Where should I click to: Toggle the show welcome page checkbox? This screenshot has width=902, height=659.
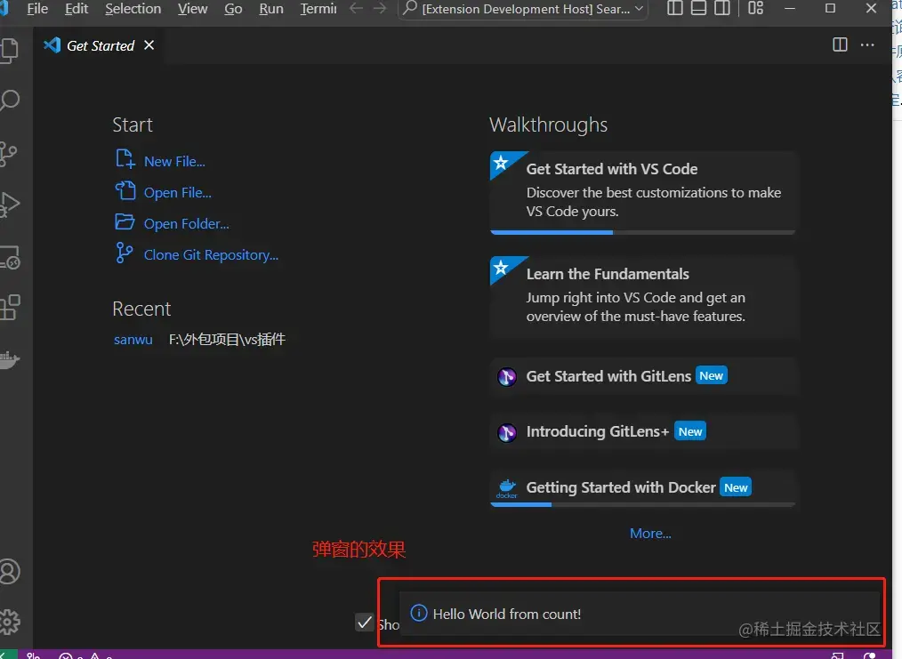coord(365,623)
